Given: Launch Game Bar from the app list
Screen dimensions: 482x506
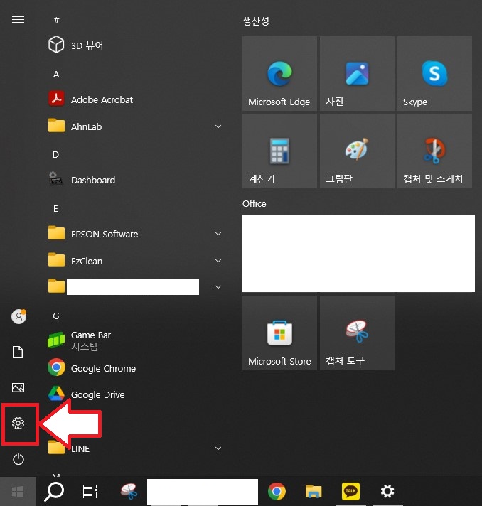Looking at the screenshot, I should (x=135, y=340).
